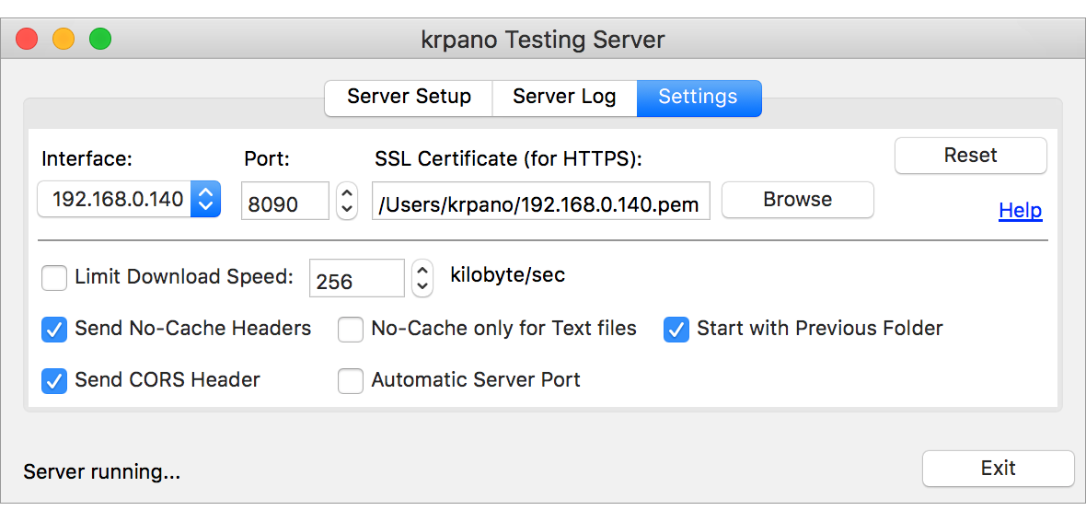The image size is (1086, 522).
Task: Uncheck Start with Previous Folder
Action: (676, 329)
